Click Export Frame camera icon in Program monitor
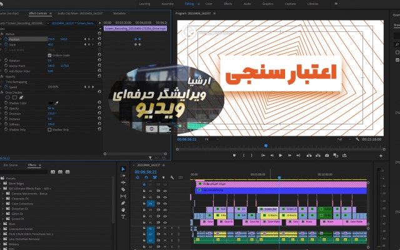Image resolution: width=400 pixels, height=250 pixels. [x=327, y=156]
